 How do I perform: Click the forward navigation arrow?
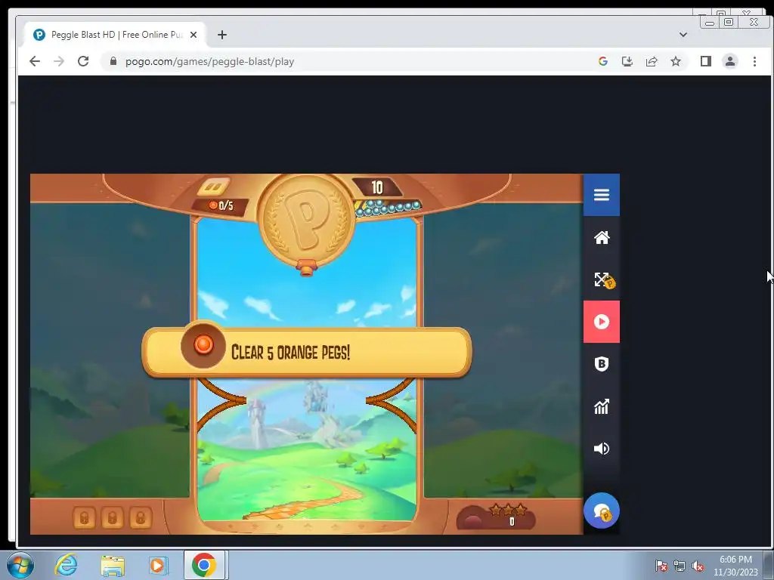click(59, 61)
